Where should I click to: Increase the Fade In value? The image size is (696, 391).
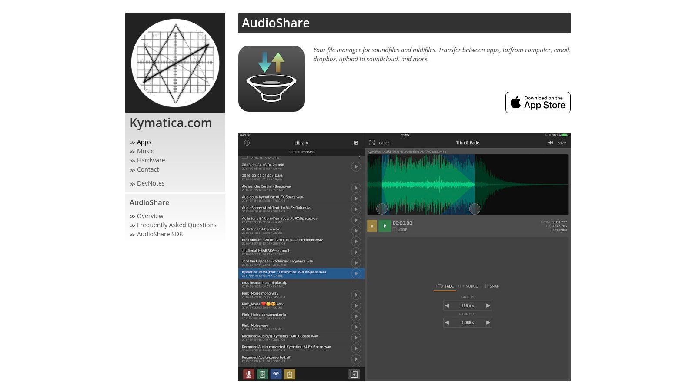pos(488,305)
